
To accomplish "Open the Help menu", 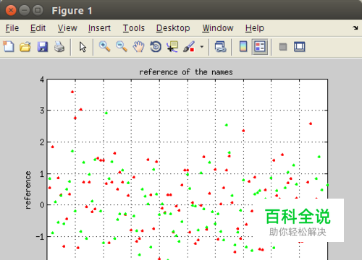I will (255, 28).
